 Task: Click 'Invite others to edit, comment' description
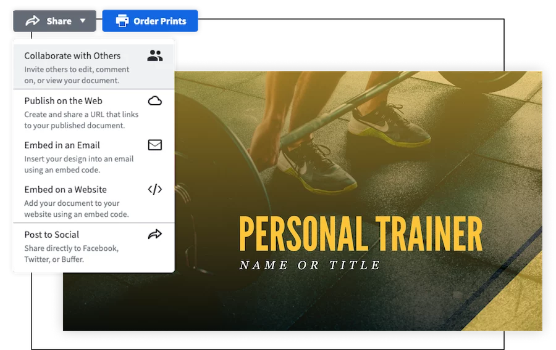[77, 69]
